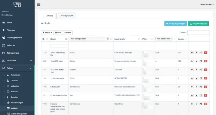Open history for 3-deurs flessenkoeler

click(x=201, y=104)
